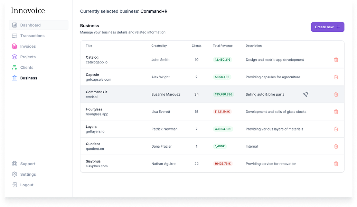
Task: Navigate to Projects in the sidebar
Action: point(28,57)
